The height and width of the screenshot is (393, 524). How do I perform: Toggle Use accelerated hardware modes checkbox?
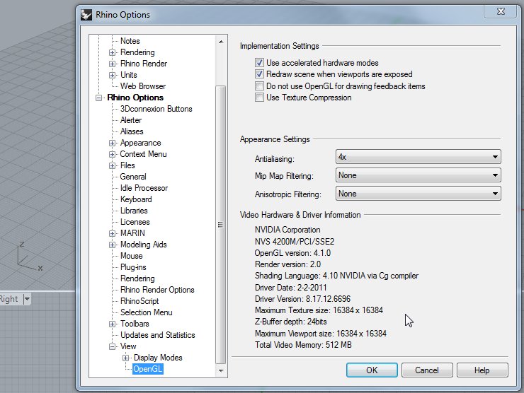[x=259, y=63]
